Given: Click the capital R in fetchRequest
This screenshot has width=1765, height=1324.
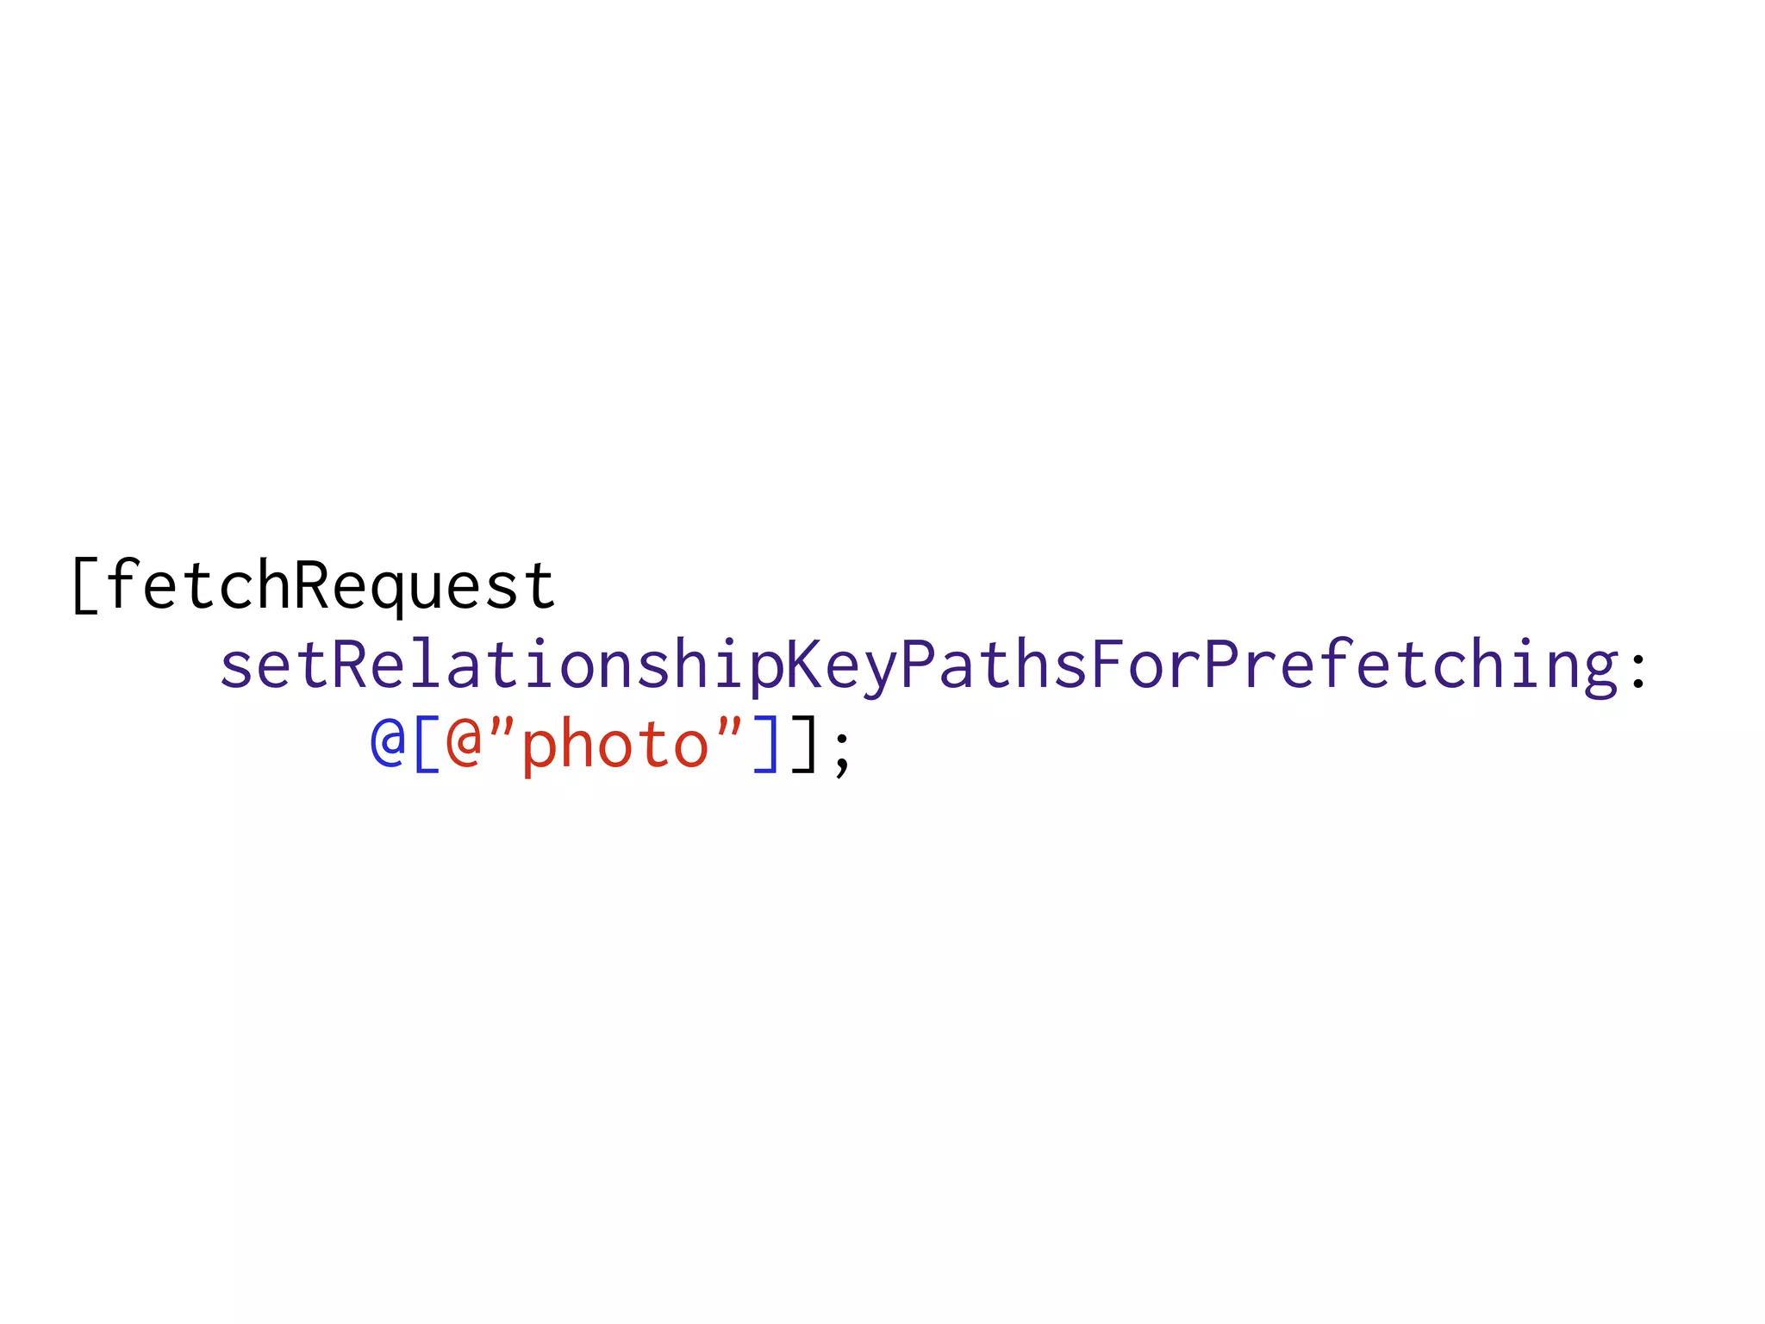Looking at the screenshot, I should coord(313,584).
